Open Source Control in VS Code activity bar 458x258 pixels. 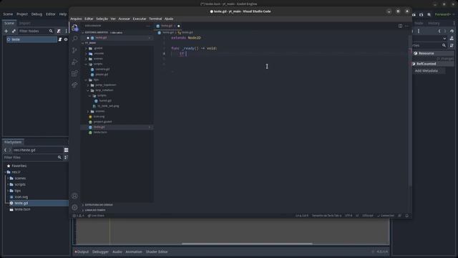click(x=74, y=50)
